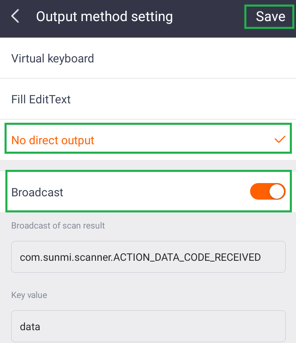Place cursor in the 'data' text
296x343 pixels.
(30, 327)
